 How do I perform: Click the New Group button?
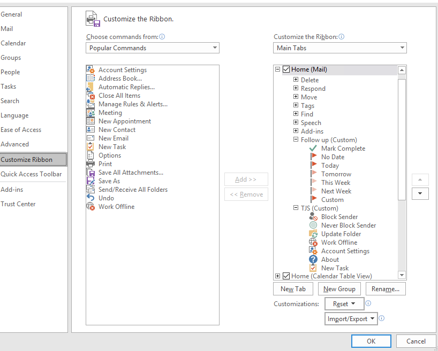point(339,289)
